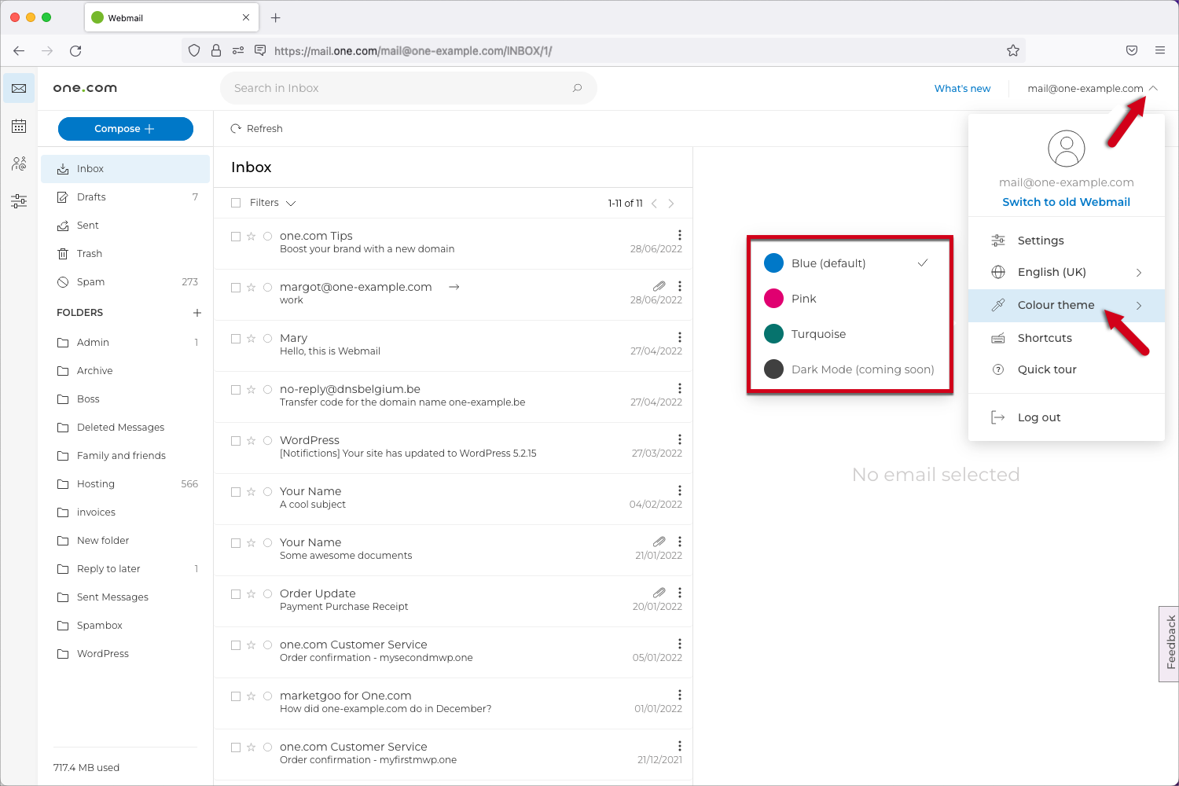Expand the Filters dropdown
Viewport: 1179px width, 786px height.
coord(272,203)
